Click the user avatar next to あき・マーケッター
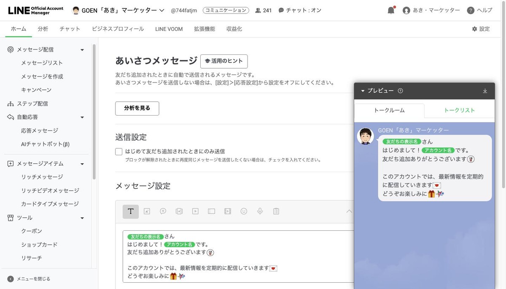Screen dimensions: 506x289 (406, 11)
